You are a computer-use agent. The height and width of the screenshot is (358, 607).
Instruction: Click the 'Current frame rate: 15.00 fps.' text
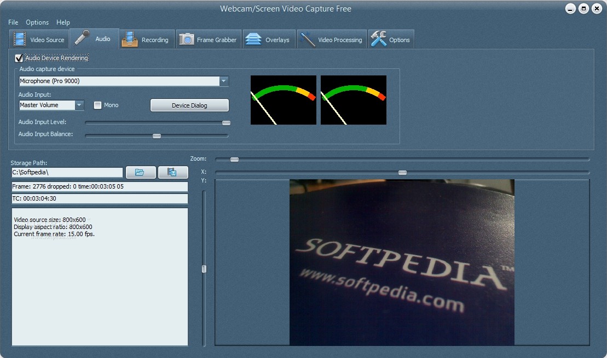tap(54, 234)
